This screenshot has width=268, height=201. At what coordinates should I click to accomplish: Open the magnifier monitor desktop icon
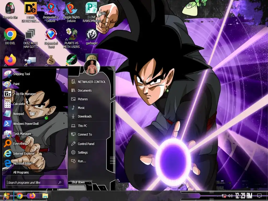30,61
